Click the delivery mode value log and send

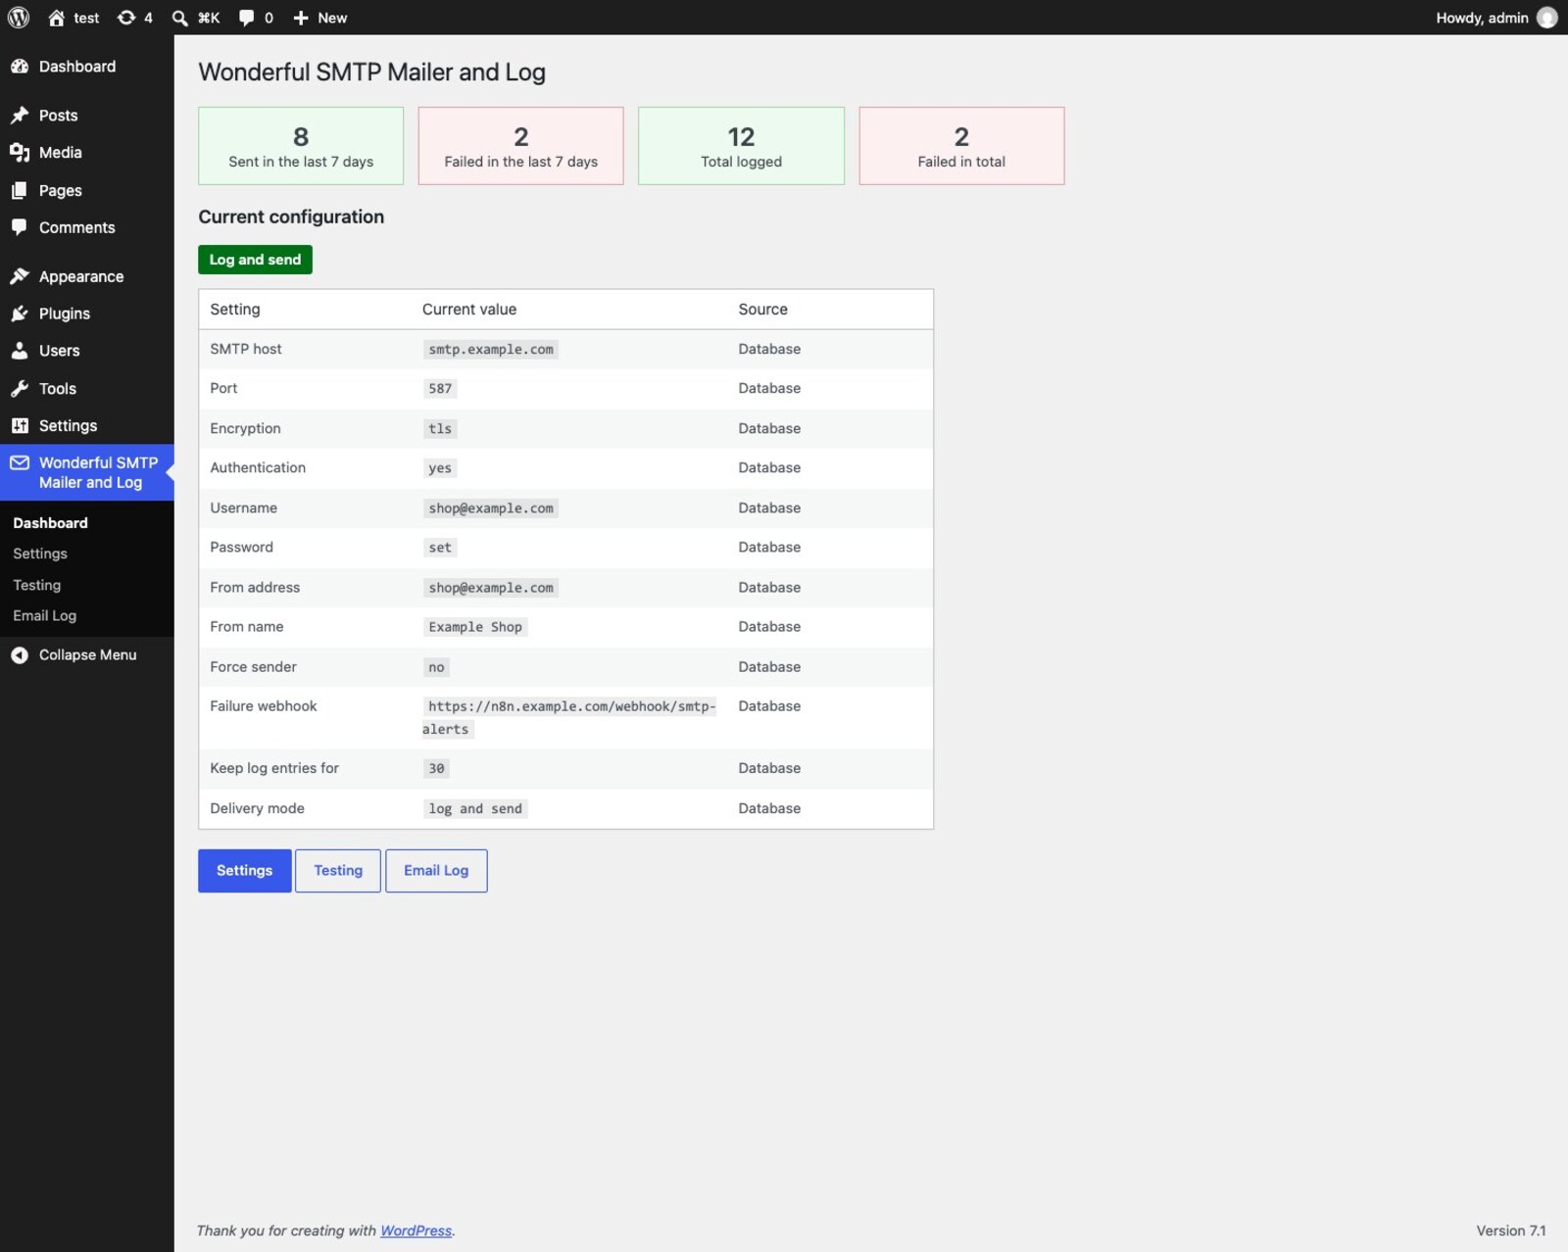point(475,809)
